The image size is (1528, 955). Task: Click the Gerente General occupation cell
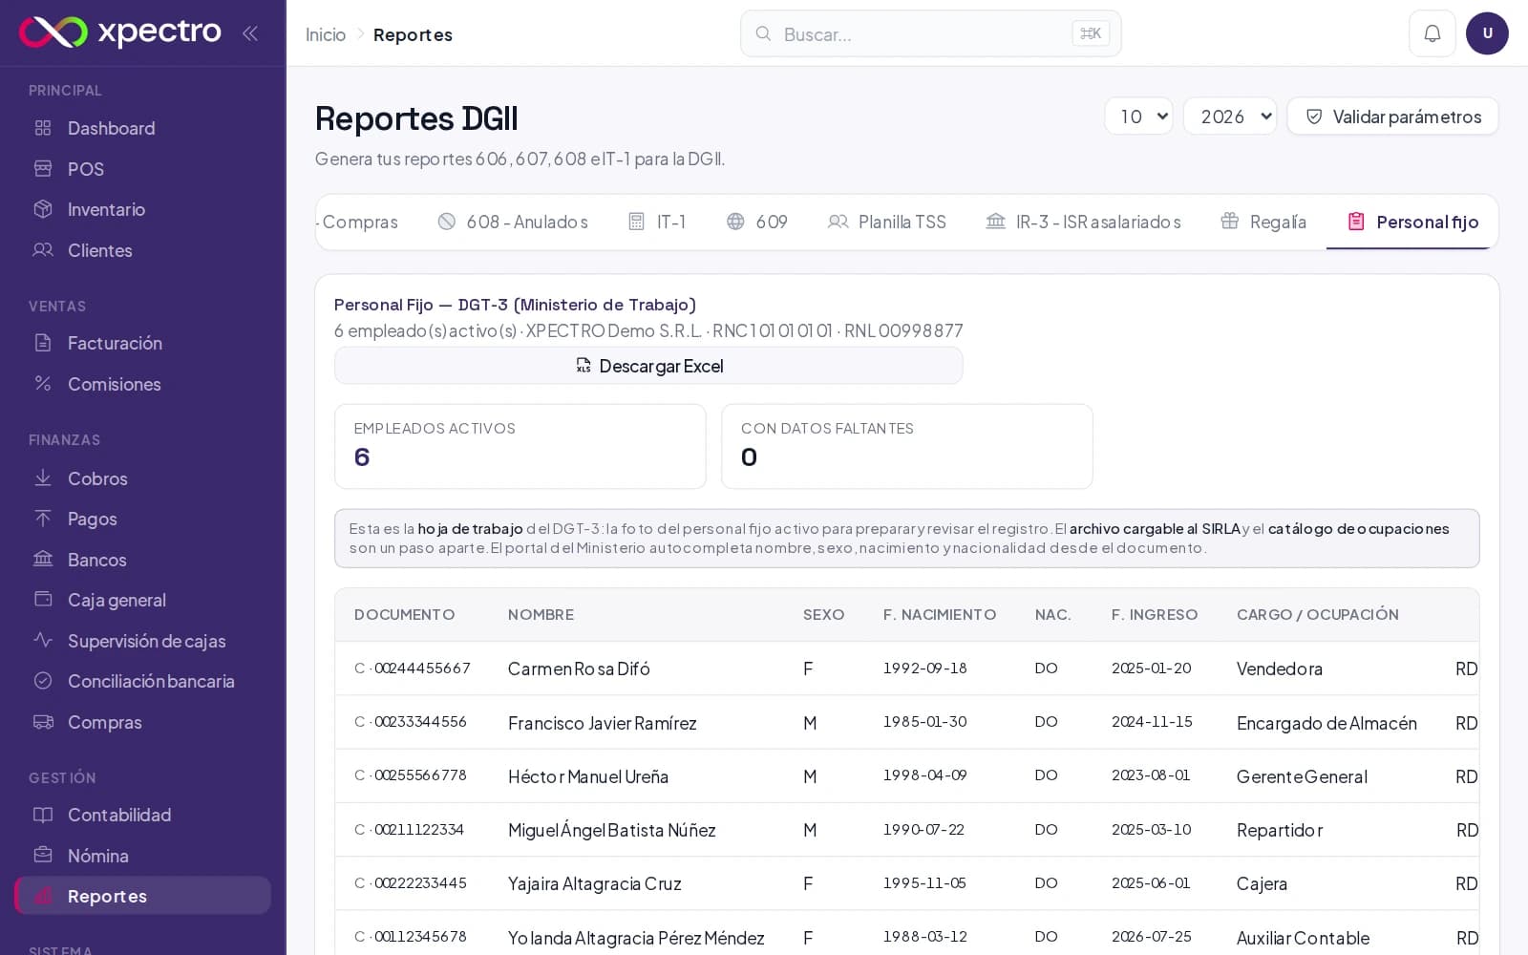pyautogui.click(x=1302, y=776)
